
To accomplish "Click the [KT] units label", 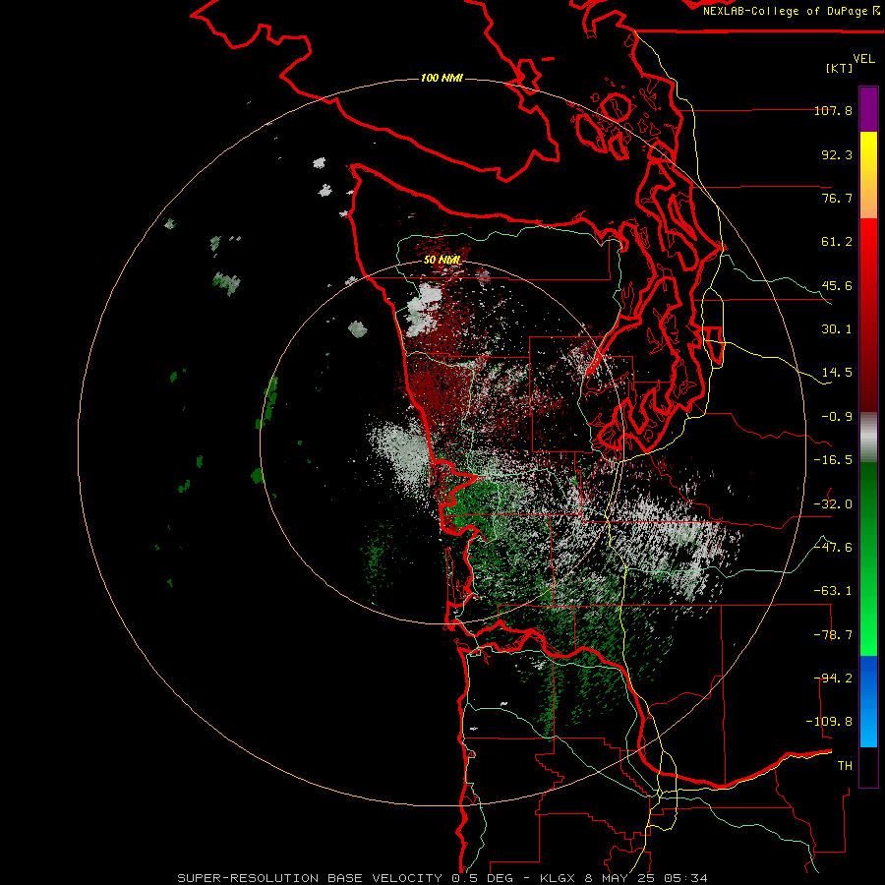I will [840, 68].
